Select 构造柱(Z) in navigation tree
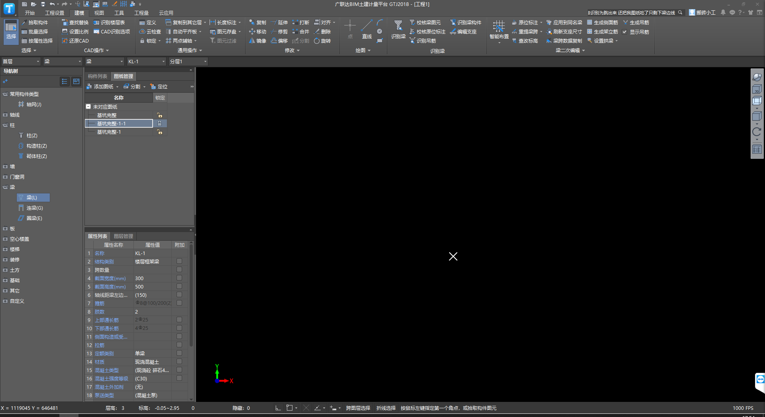Image resolution: width=765 pixels, height=417 pixels. [x=33, y=146]
